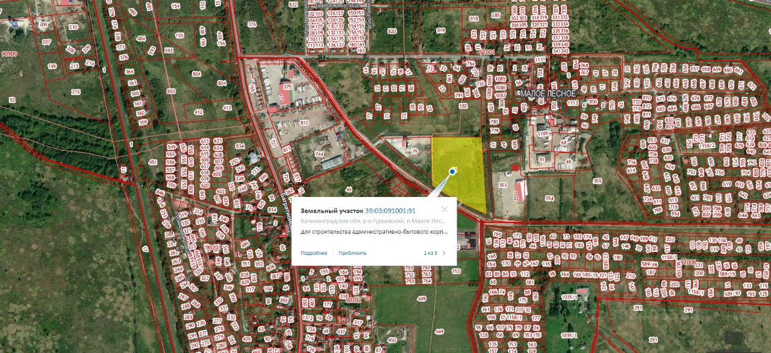
Task: Click the Приблизить zoom link
Action: coord(352,253)
